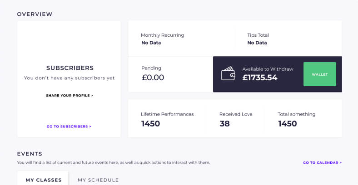The height and width of the screenshot is (185, 358).
Task: Click "You don't have any subscribers yet" text
Action: [x=70, y=78]
